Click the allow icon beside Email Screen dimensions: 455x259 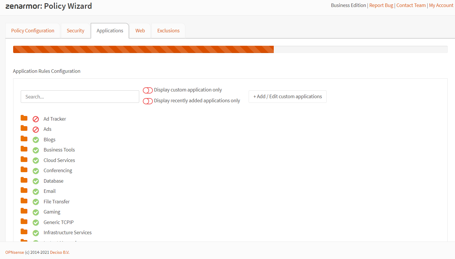point(36,191)
